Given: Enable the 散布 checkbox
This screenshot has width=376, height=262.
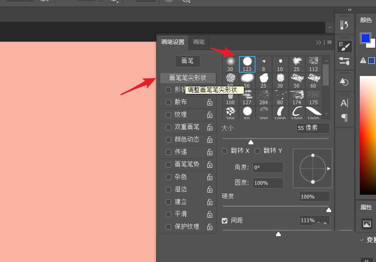Looking at the screenshot, I should tap(168, 102).
